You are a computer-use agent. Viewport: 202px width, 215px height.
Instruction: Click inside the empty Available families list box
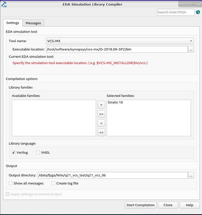54,118
